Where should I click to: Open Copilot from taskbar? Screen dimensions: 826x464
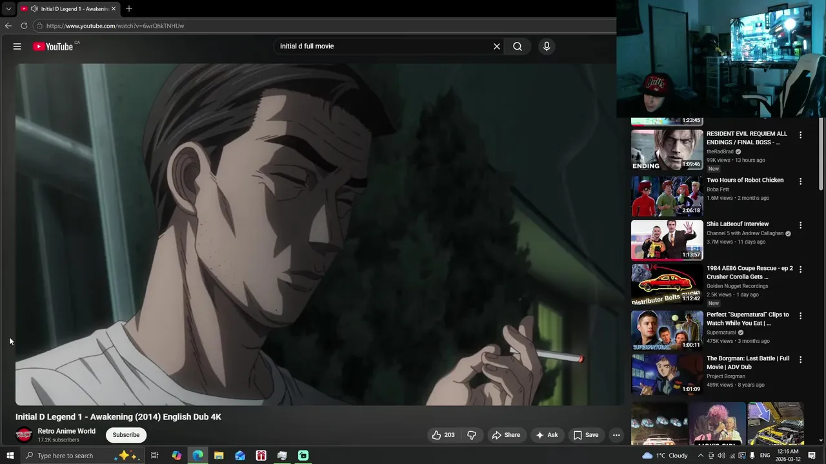tap(177, 456)
